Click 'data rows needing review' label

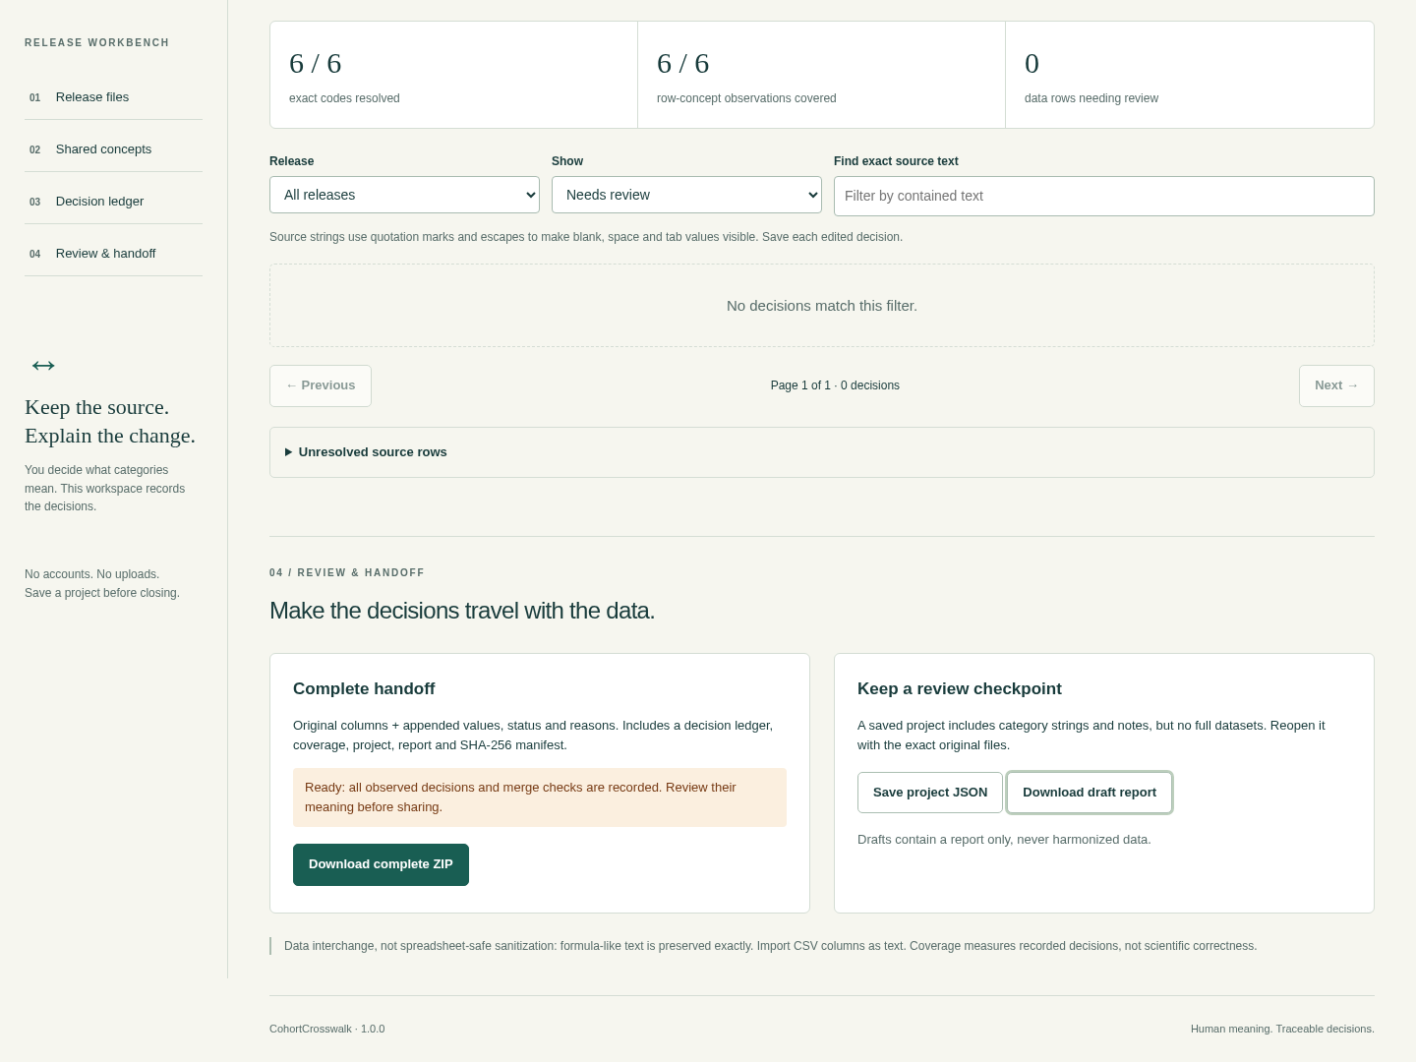(x=1091, y=98)
